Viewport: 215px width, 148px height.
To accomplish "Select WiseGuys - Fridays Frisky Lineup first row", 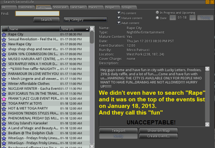I will (46, 138).
